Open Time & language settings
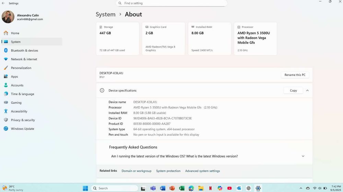The image size is (343, 192). pos(32,94)
